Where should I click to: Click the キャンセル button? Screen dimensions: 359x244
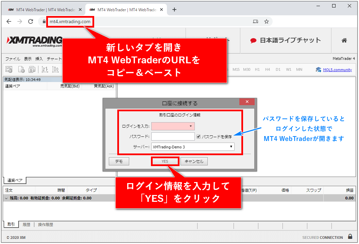(194, 161)
